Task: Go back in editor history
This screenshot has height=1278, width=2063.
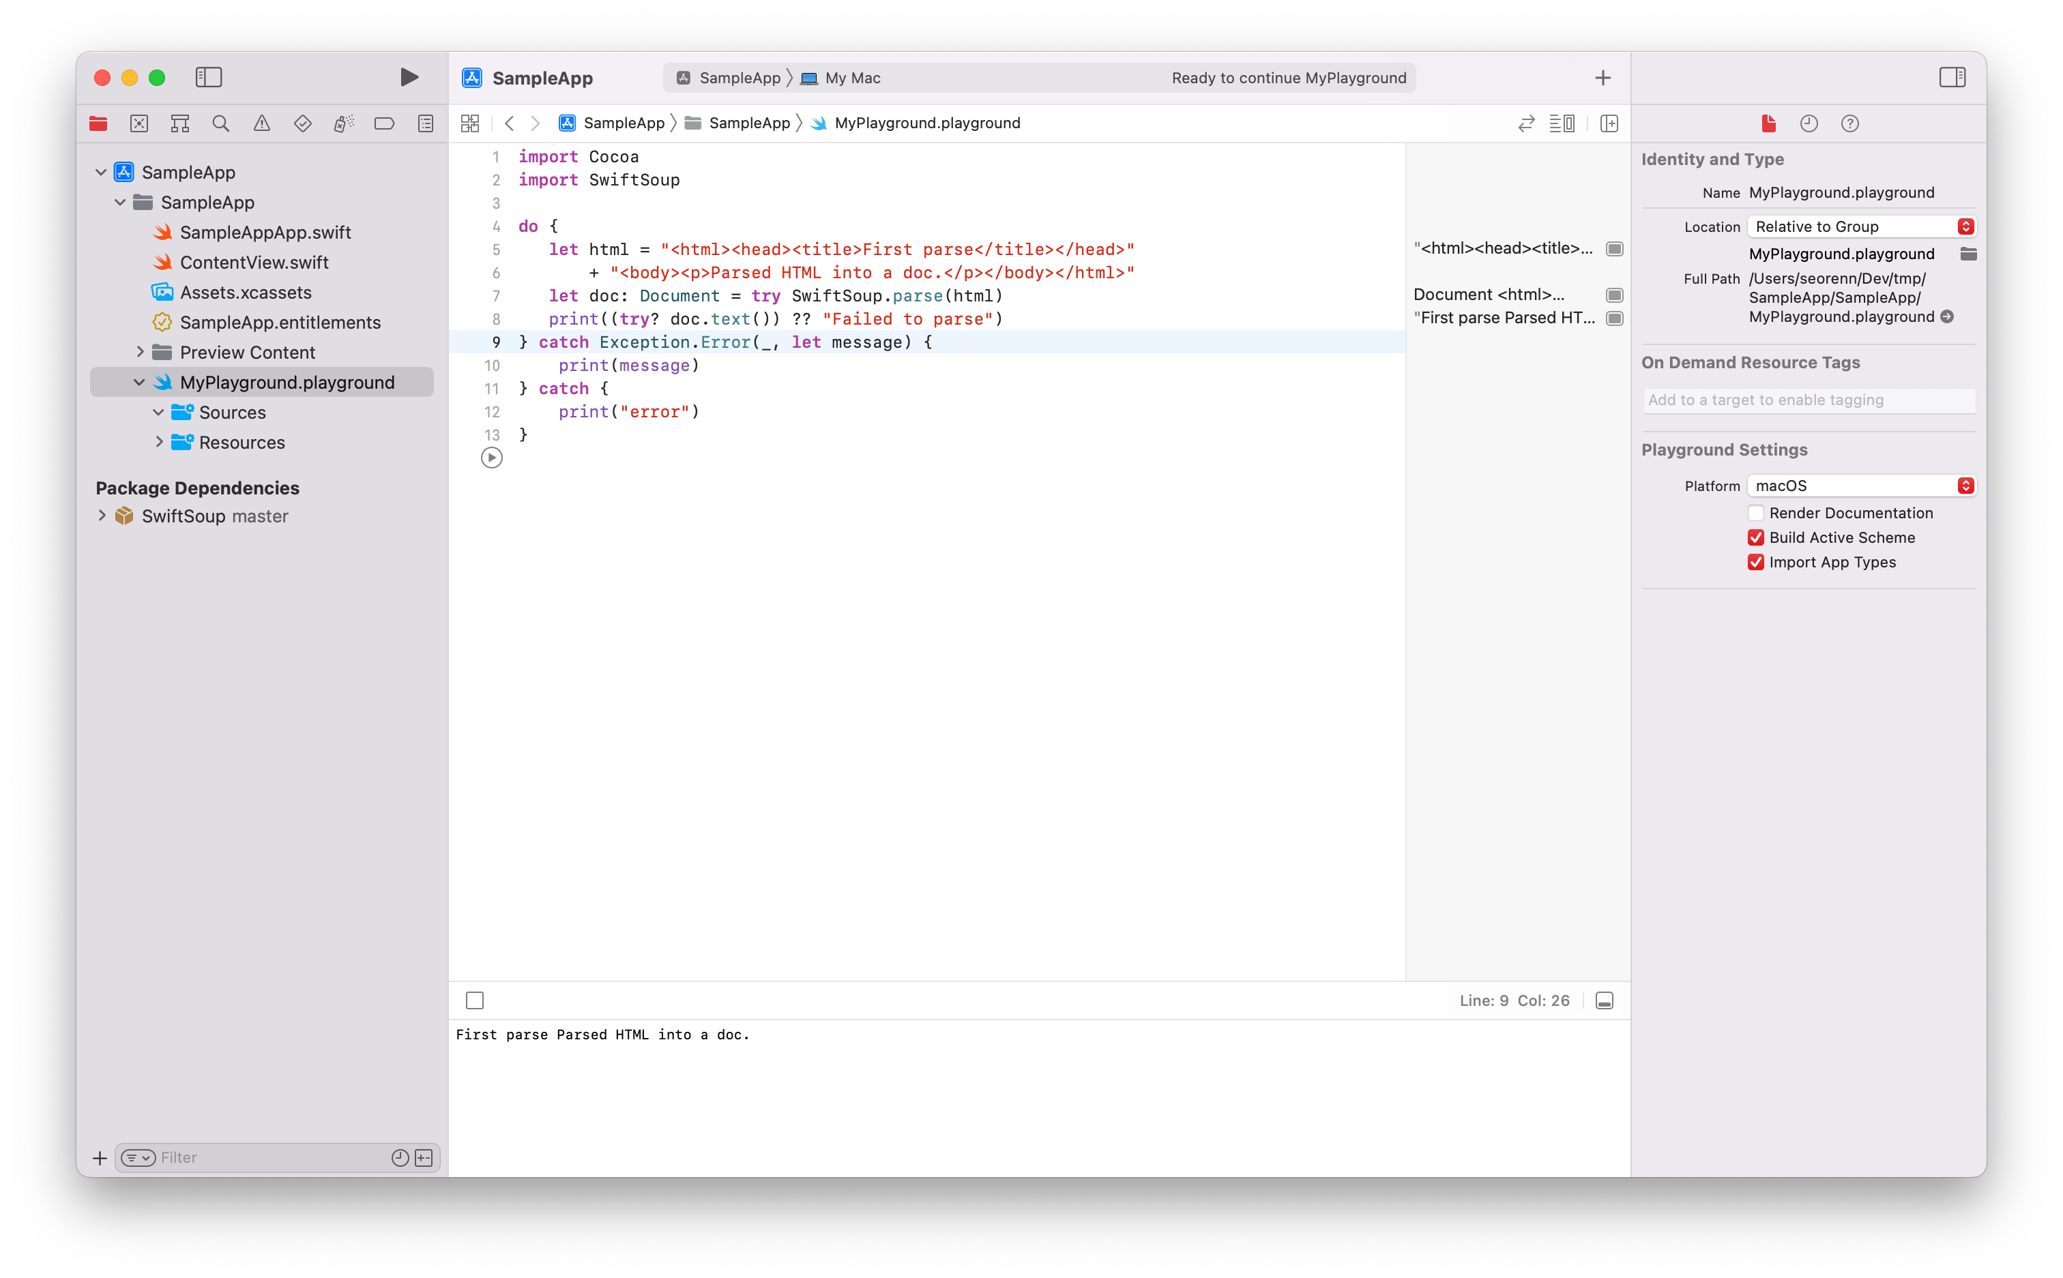Action: point(509,123)
